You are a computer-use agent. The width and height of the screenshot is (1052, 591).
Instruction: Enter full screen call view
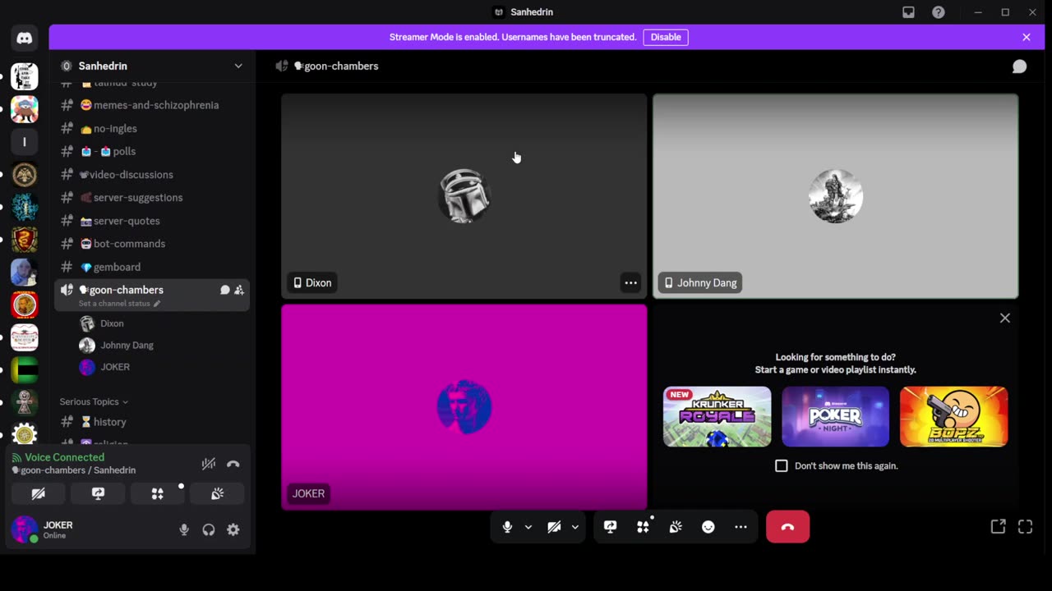coord(1025,527)
